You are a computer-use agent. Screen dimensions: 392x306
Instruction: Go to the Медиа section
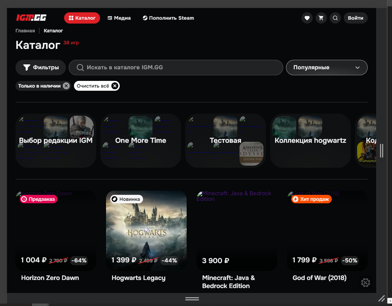coord(119,18)
